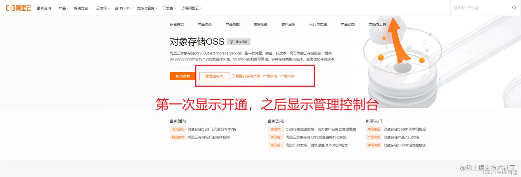Click the 最新发布 section heading
The height and width of the screenshot is (177, 521).
pos(276,121)
